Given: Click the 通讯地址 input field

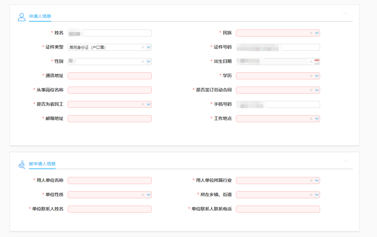Looking at the screenshot, I should pos(110,76).
